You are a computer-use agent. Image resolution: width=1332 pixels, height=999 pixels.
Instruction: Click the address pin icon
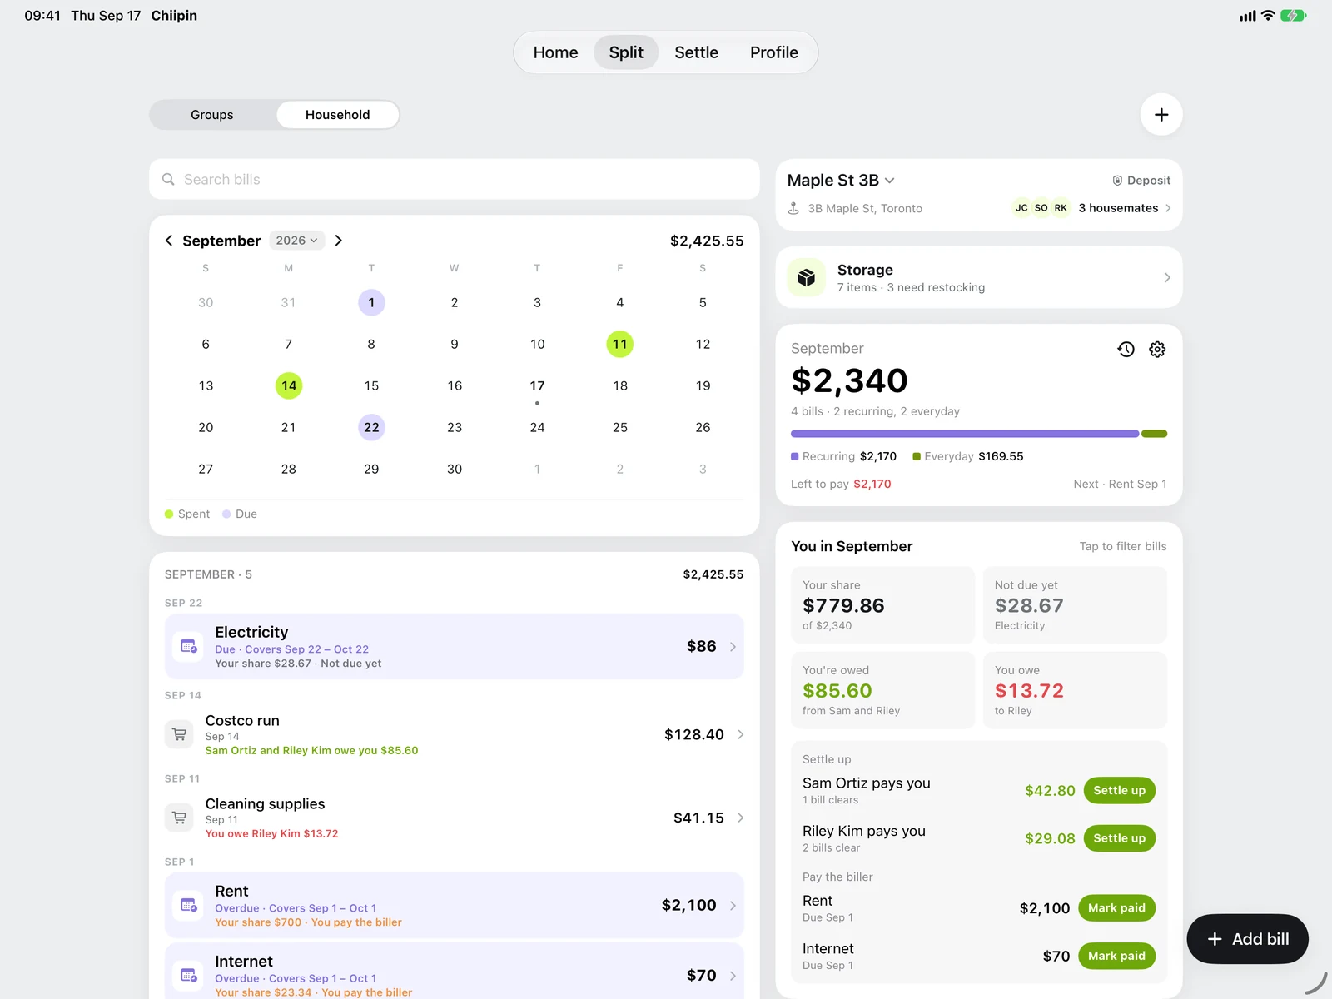(793, 208)
